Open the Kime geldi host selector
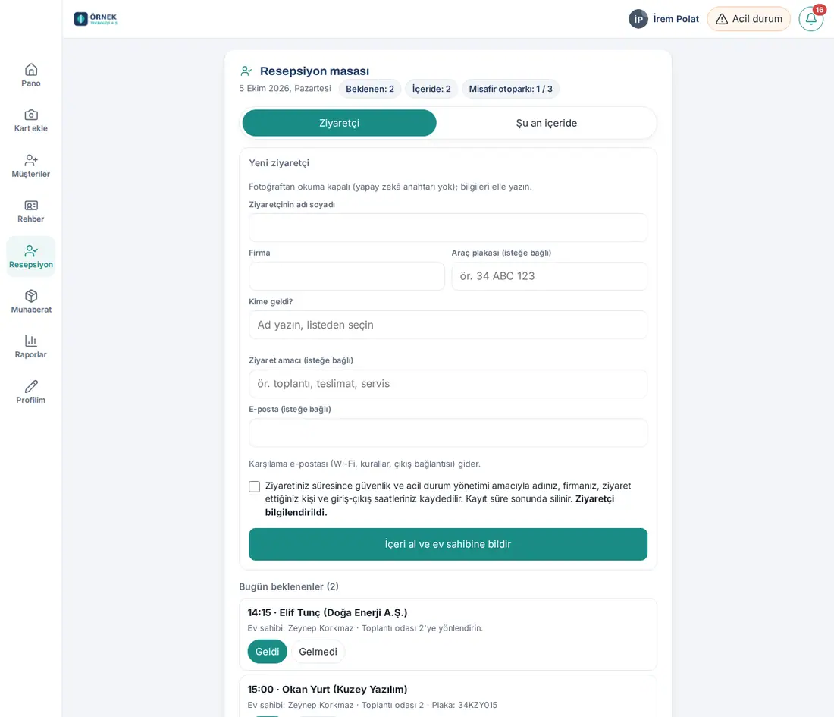The width and height of the screenshot is (834, 717). [x=448, y=325]
